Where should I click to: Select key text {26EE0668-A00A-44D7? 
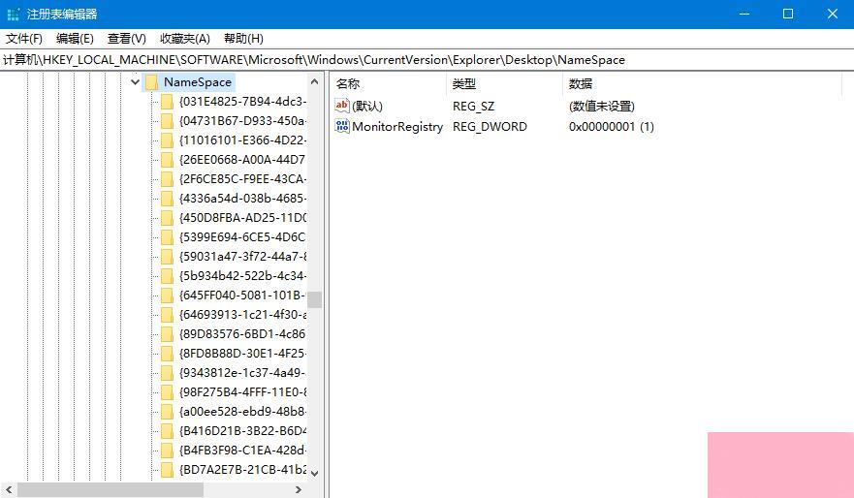pos(242,160)
